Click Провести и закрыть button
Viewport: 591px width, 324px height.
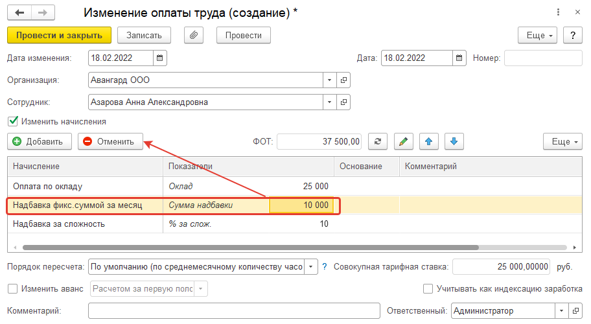59,35
